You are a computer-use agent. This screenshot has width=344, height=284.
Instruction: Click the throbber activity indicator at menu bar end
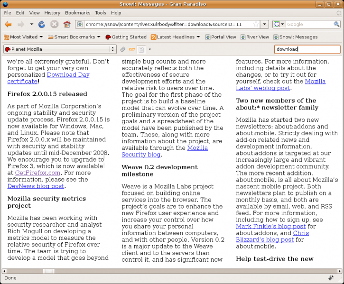click(x=338, y=13)
